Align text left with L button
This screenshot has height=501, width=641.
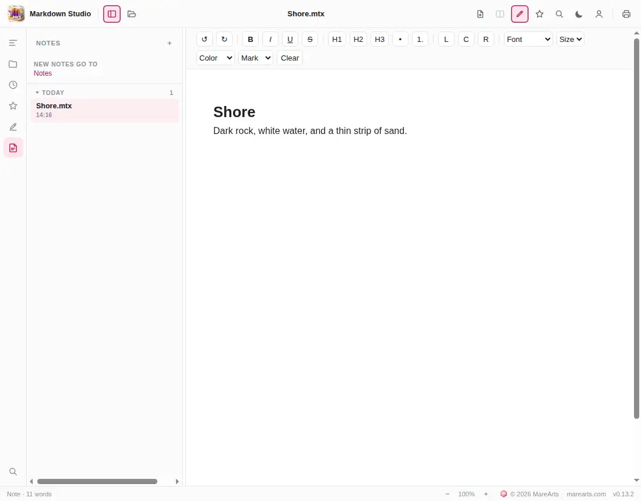[x=446, y=39]
